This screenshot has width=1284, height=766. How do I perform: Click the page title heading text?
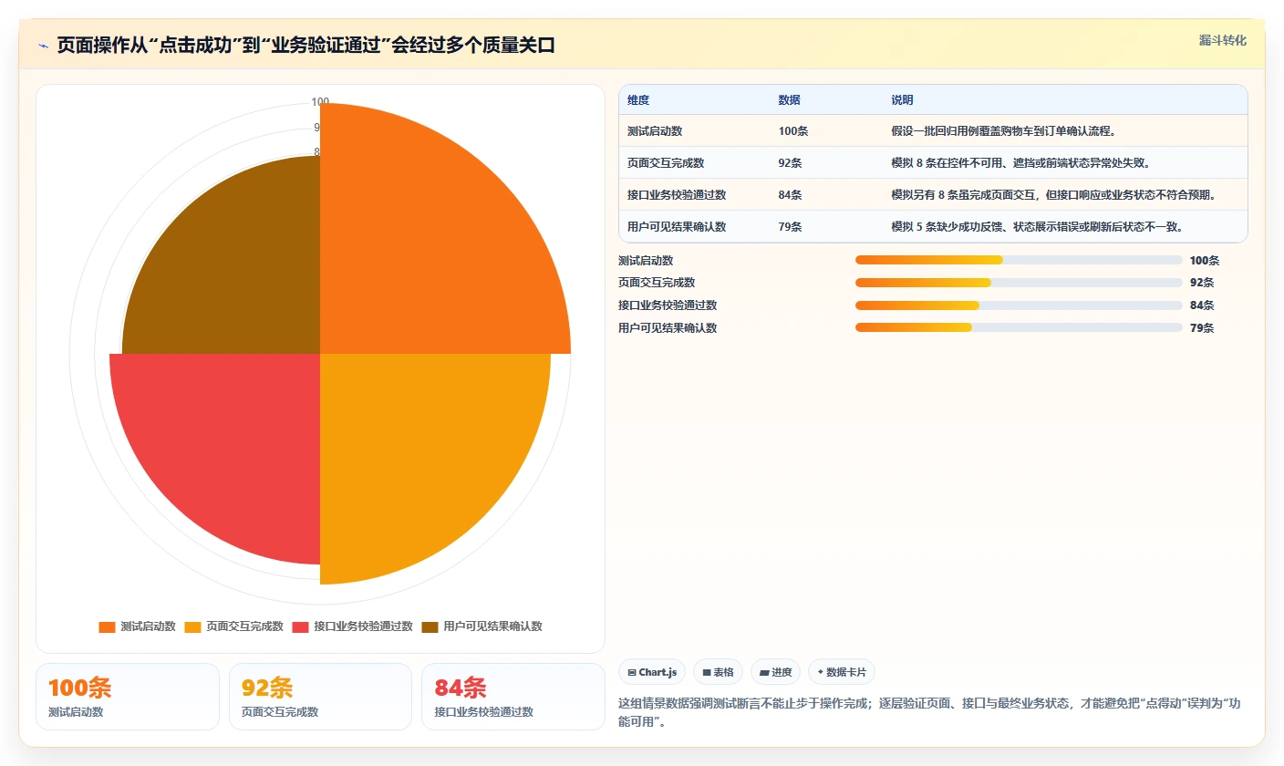[x=305, y=46]
